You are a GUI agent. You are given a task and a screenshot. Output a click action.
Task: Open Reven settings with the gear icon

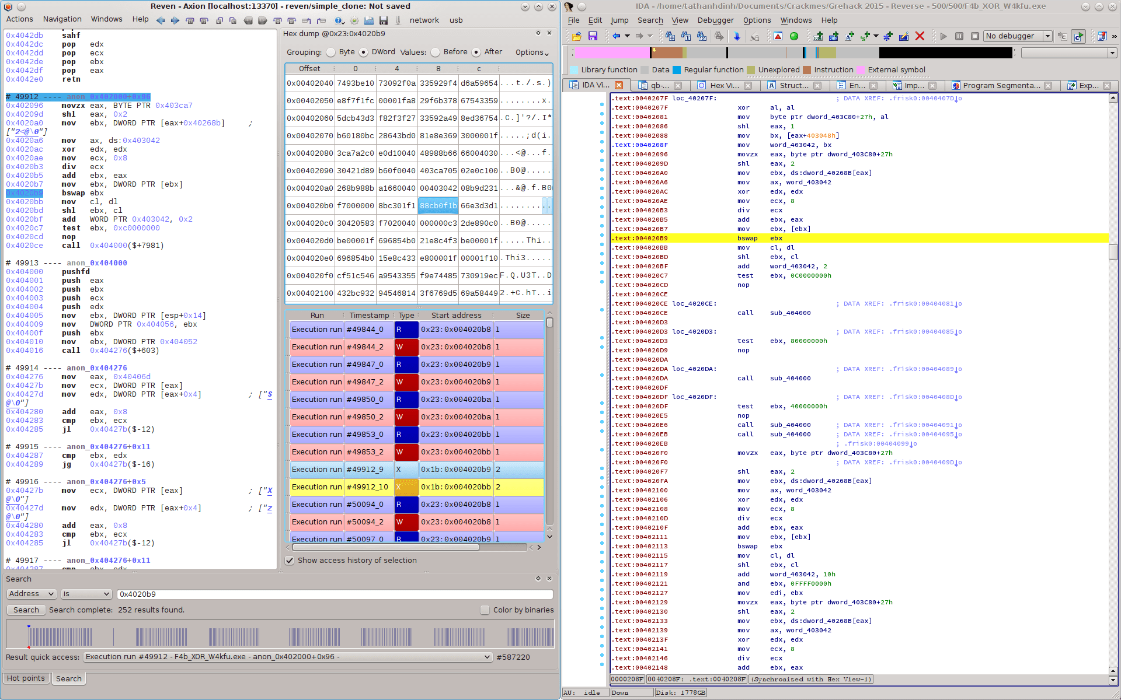(x=354, y=20)
